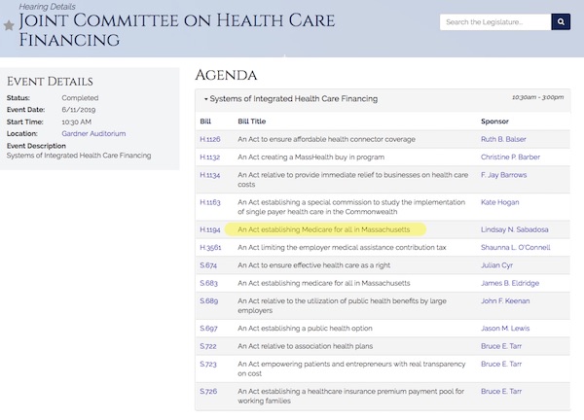Click title 'An Act to ensure affordable health connector coverage'
The height and width of the screenshot is (420, 584).
click(x=326, y=139)
